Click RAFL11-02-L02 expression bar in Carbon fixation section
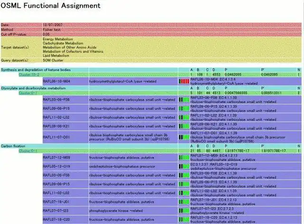Screen dimensions: 304x224 click(x=184, y=193)
